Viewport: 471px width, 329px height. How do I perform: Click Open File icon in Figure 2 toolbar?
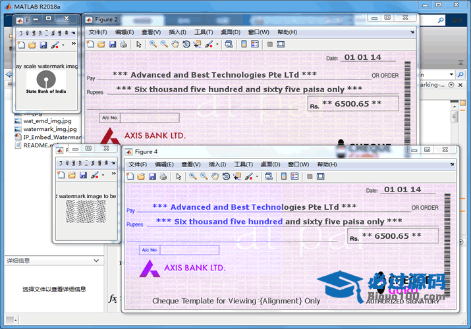(x=101, y=44)
